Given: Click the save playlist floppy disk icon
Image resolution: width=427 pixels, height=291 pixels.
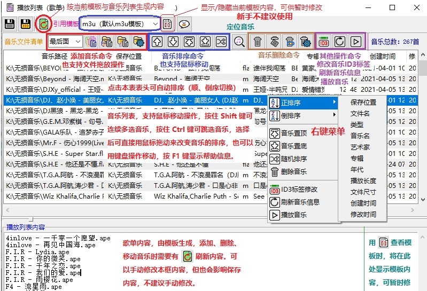Looking at the screenshot, I should (10, 24).
